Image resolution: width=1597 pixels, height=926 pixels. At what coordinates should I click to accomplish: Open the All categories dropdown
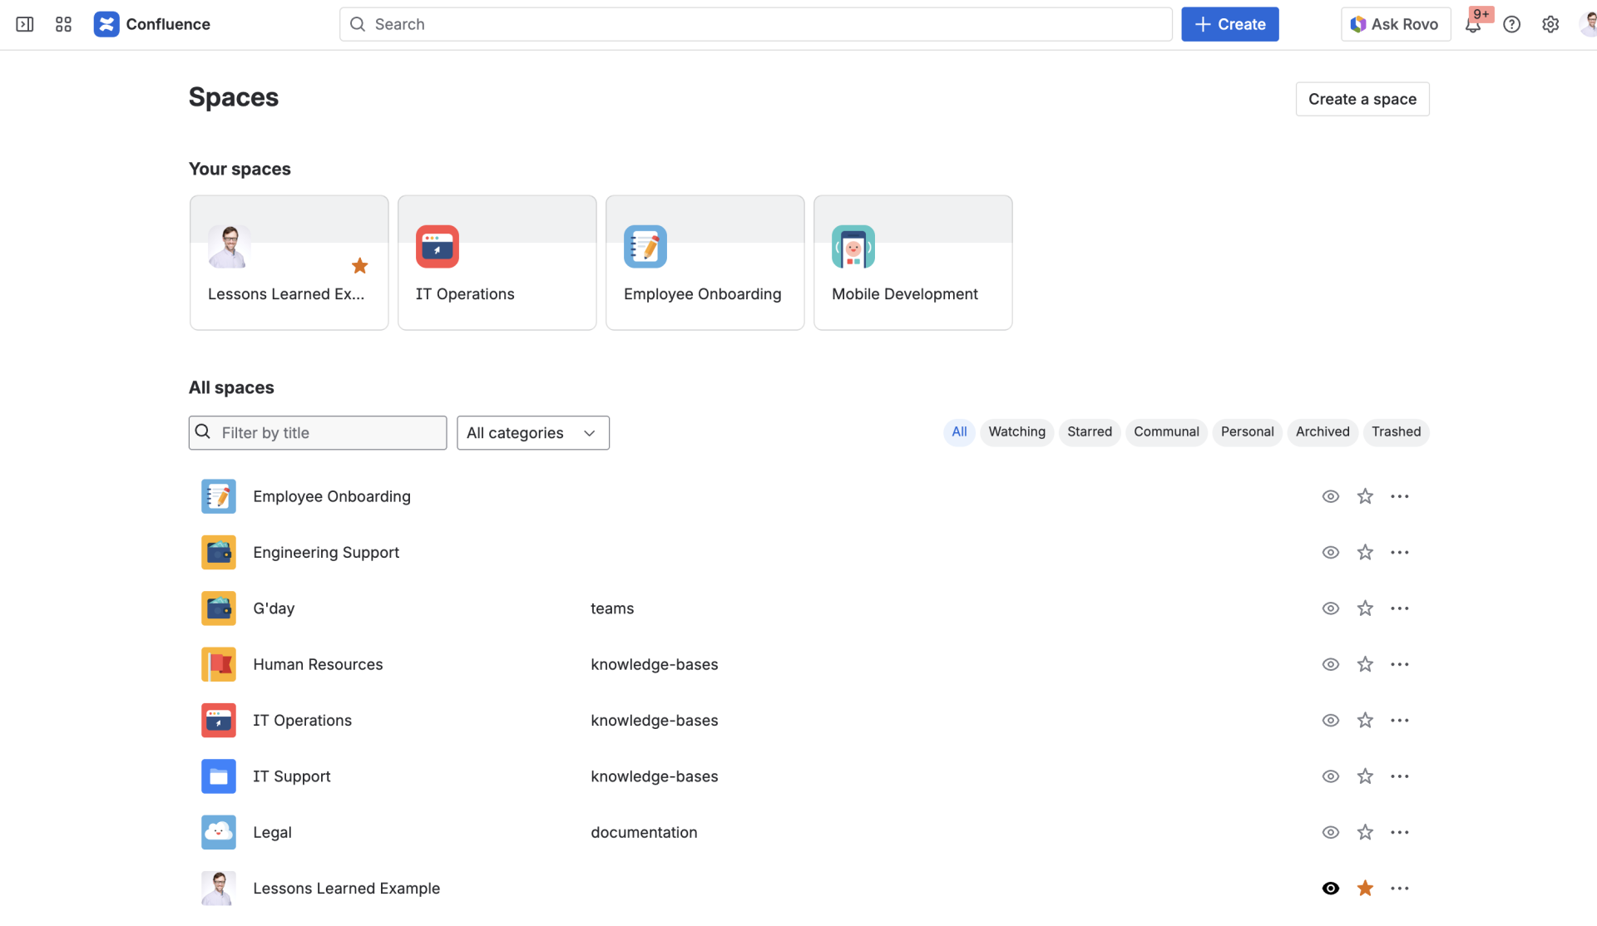coord(532,432)
